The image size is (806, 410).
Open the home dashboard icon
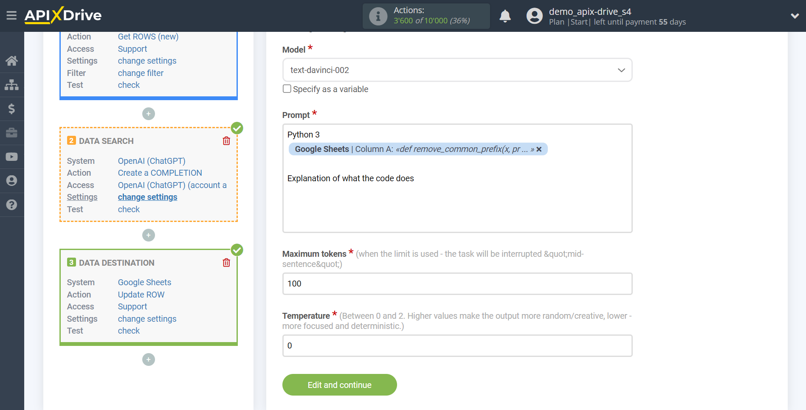pyautogui.click(x=12, y=61)
